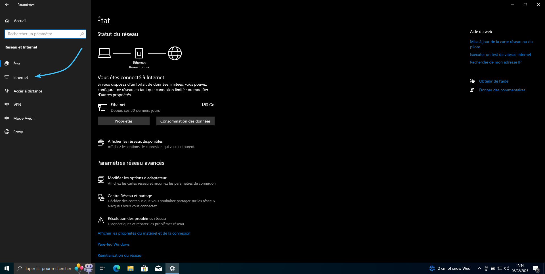
Task: Go to Accueil home page
Action: (x=20, y=21)
